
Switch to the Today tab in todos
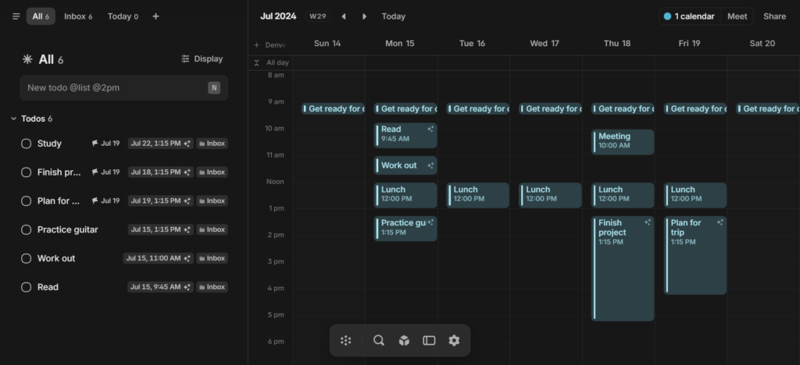123,16
